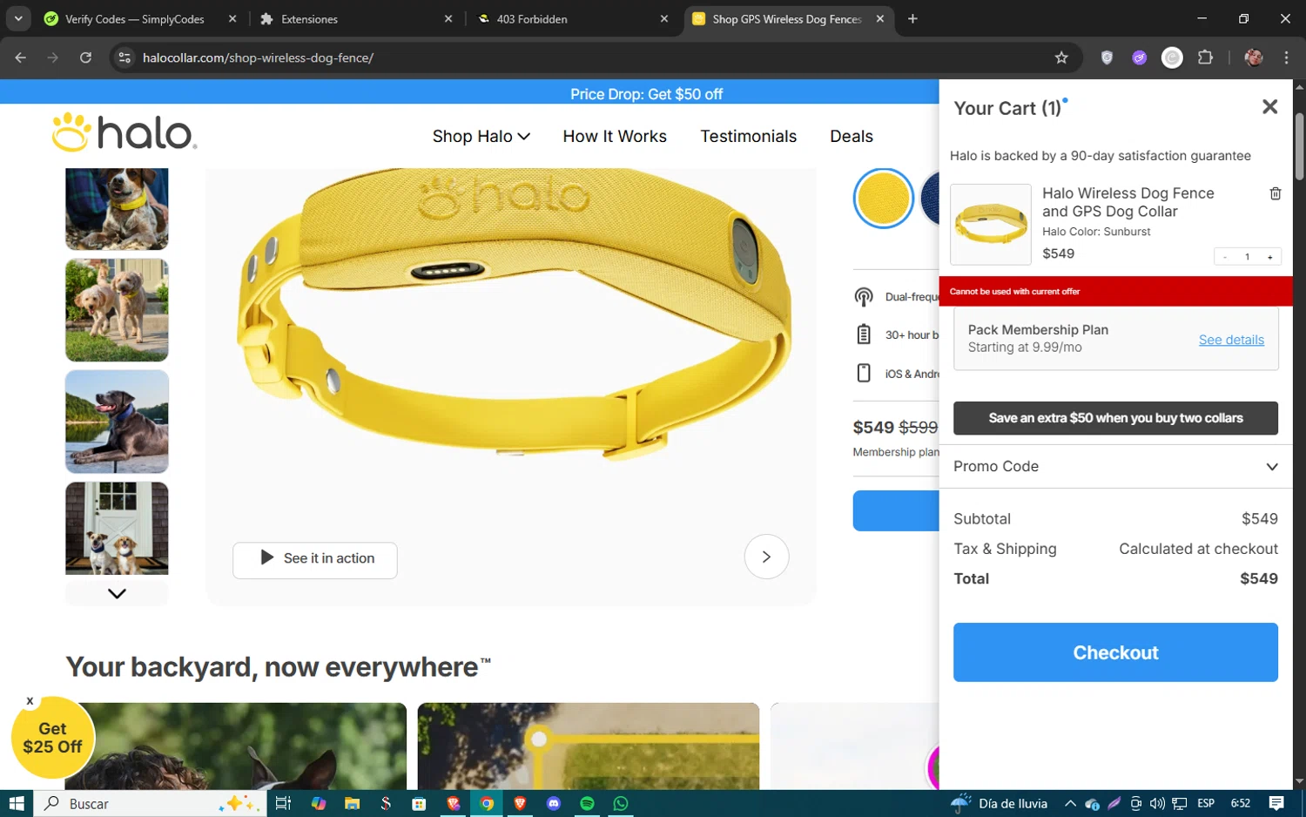Click the Día de lluvia weather widget

pyautogui.click(x=999, y=803)
